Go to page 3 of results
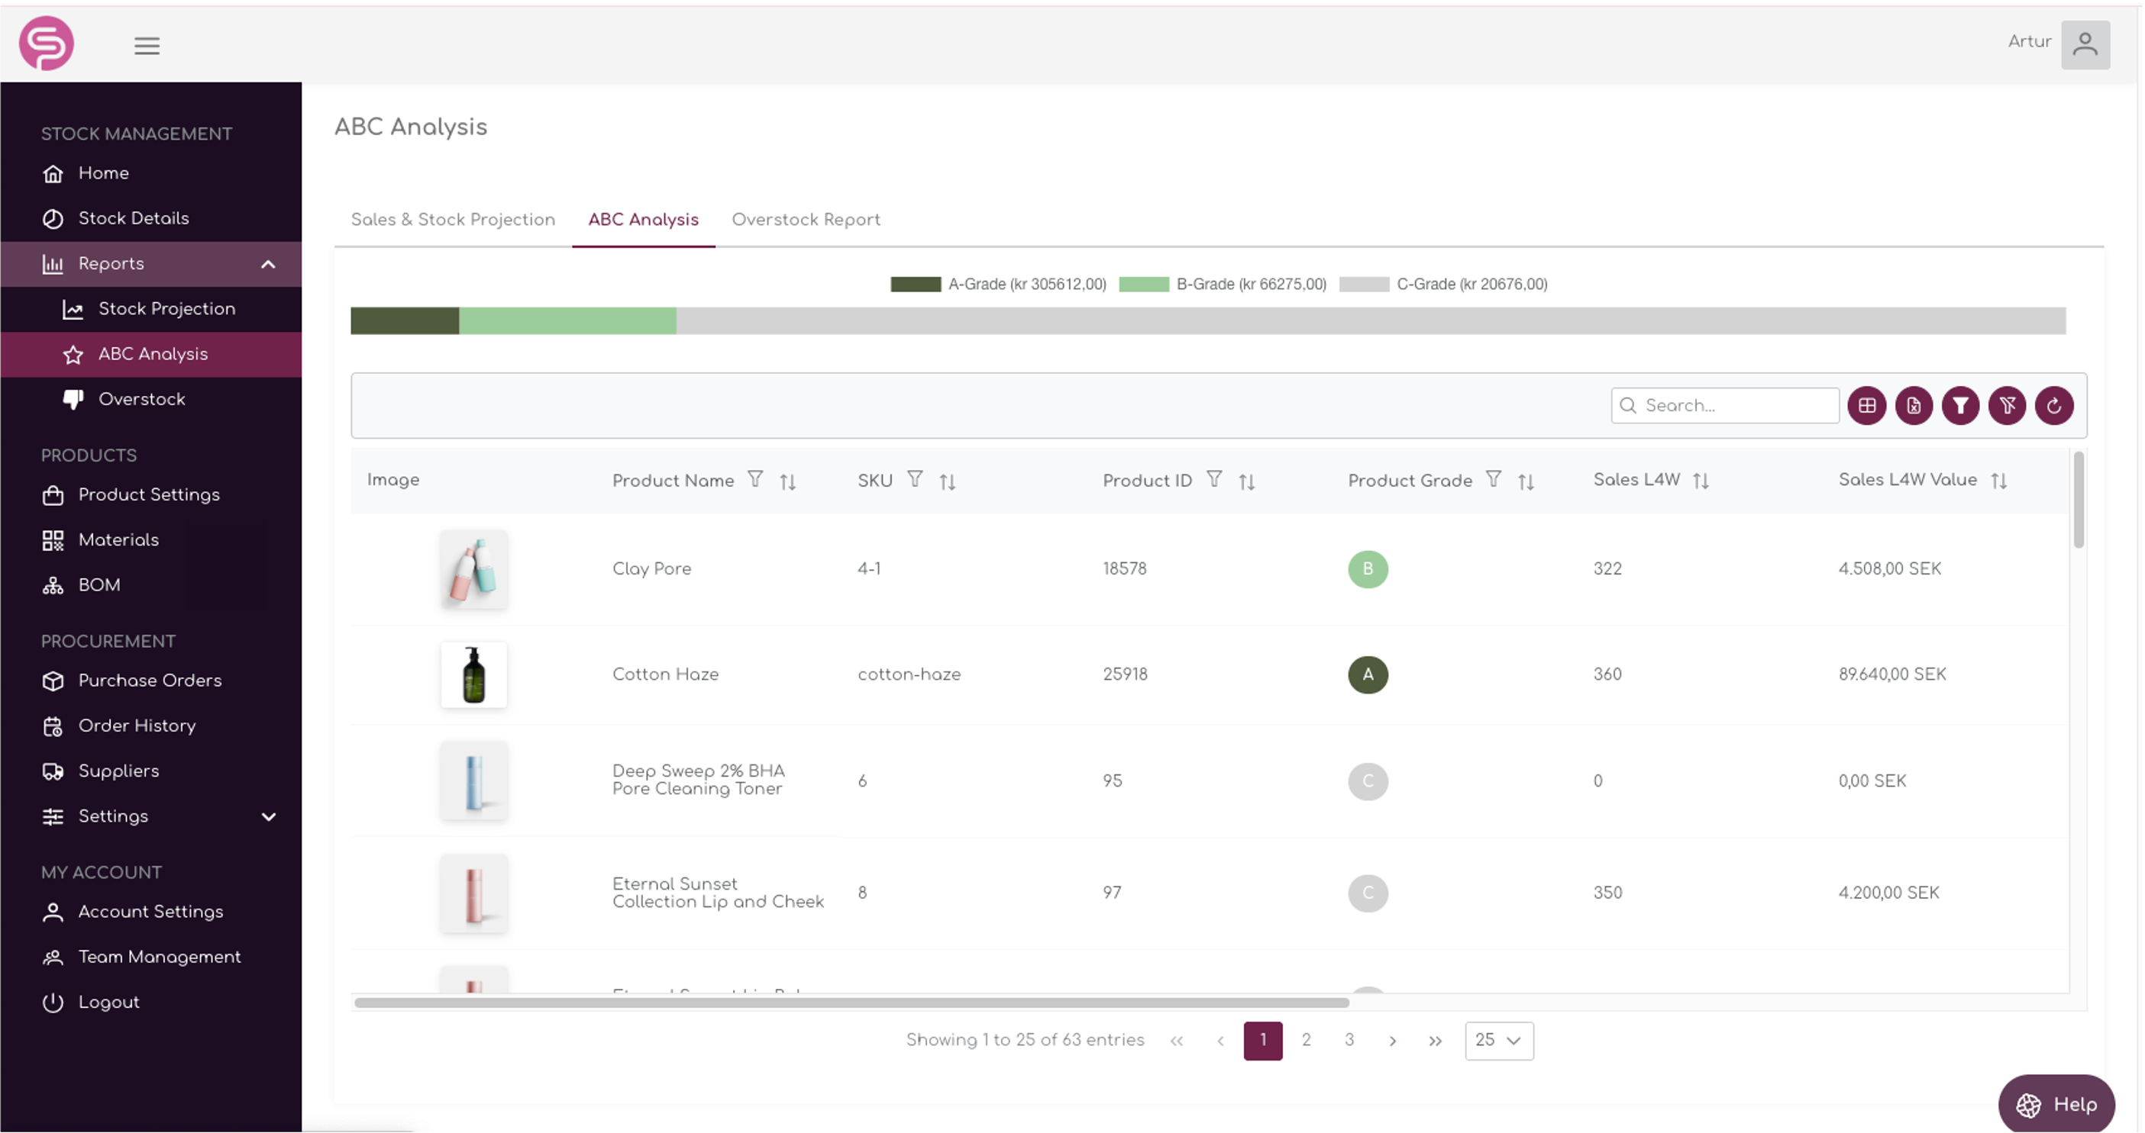Image resolution: width=2145 pixels, height=1133 pixels. 1349,1040
